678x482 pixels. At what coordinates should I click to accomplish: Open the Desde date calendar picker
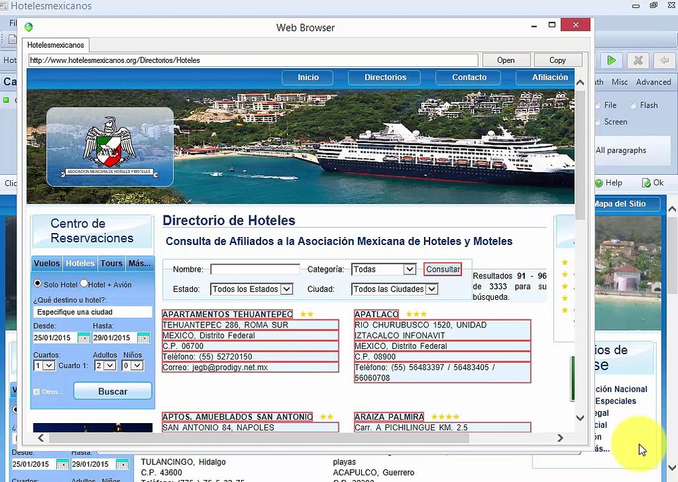(84, 338)
